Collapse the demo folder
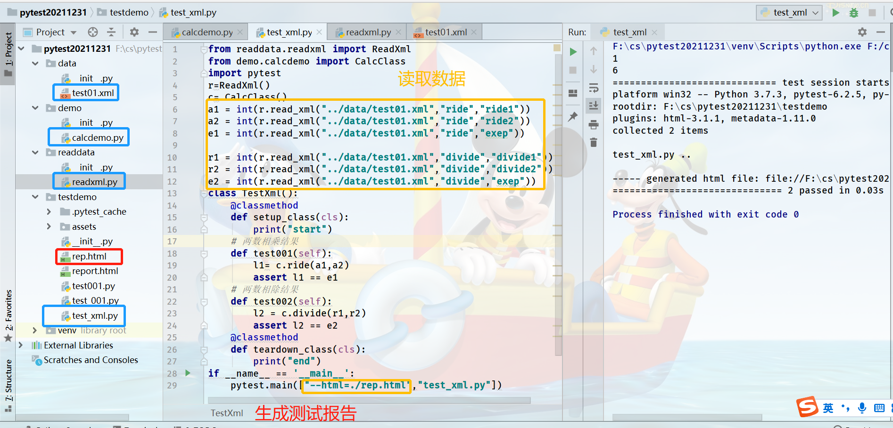Screen dimensions: 893x428 (35, 108)
